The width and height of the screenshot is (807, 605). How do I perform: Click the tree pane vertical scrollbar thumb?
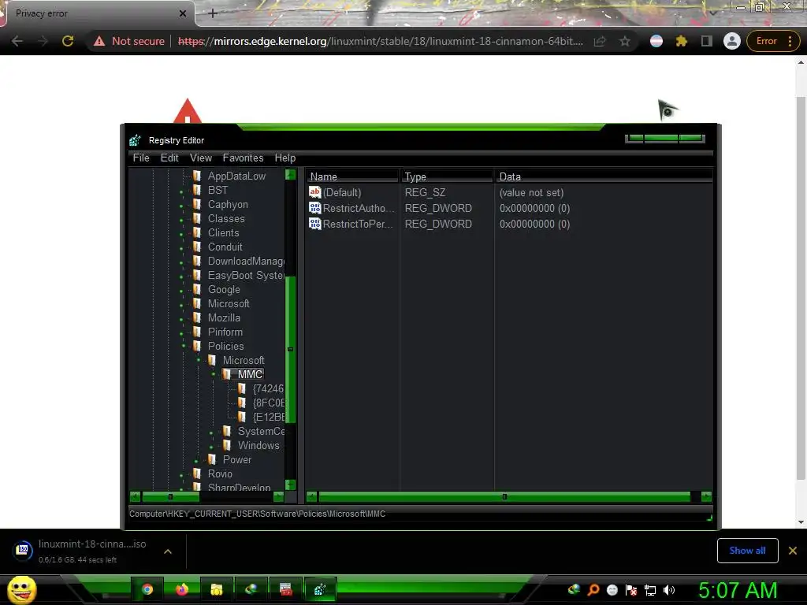click(290, 349)
